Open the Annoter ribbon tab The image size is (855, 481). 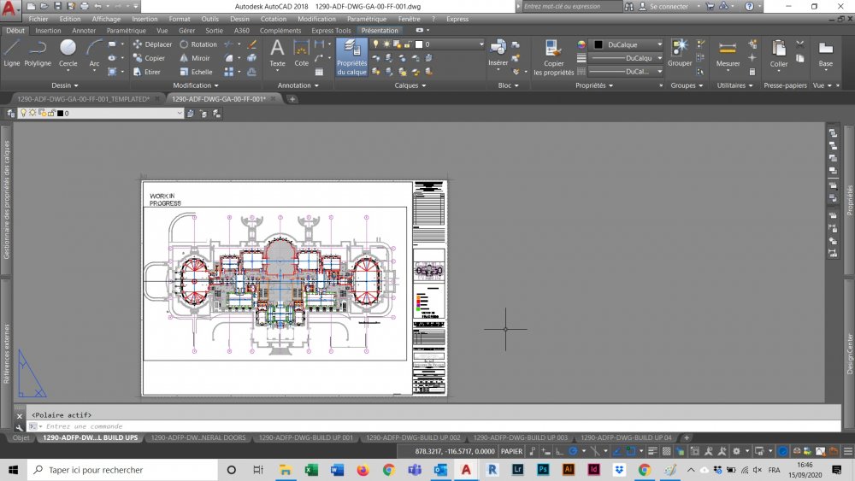pos(84,31)
